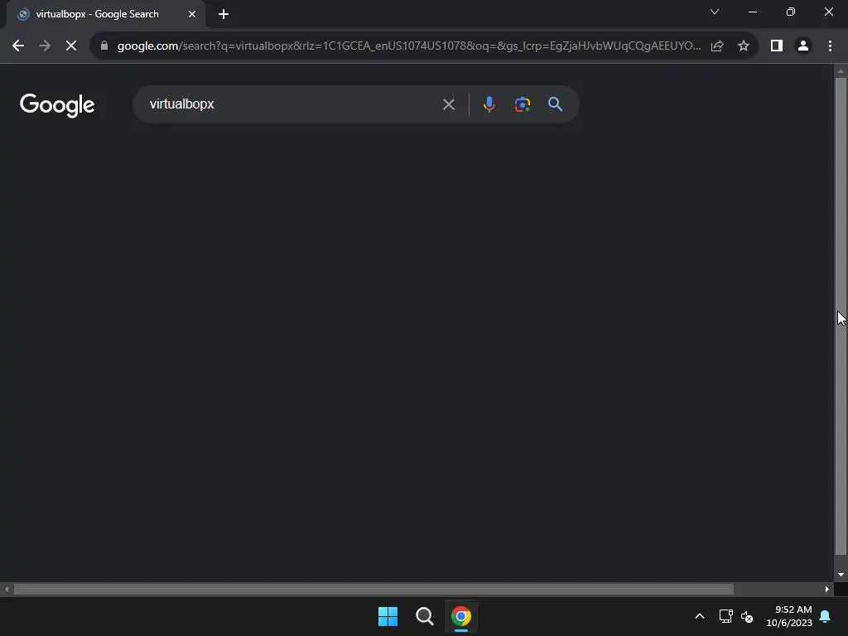The height and width of the screenshot is (636, 848).
Task: Open the Chrome profile menu
Action: point(803,46)
